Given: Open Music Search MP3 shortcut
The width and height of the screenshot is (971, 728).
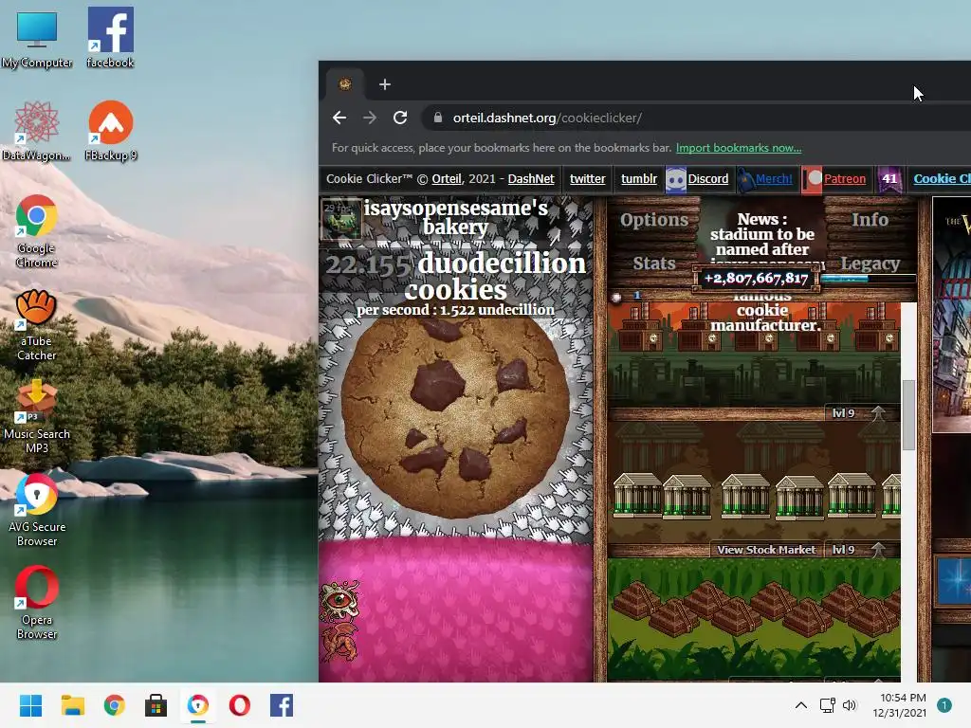Looking at the screenshot, I should (x=37, y=417).
